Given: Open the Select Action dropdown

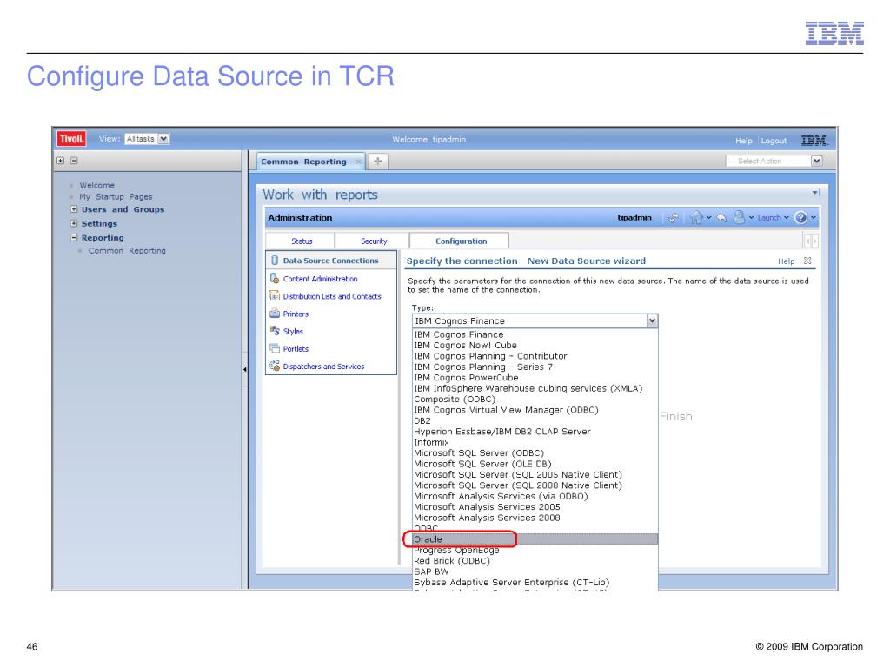Looking at the screenshot, I should [774, 162].
